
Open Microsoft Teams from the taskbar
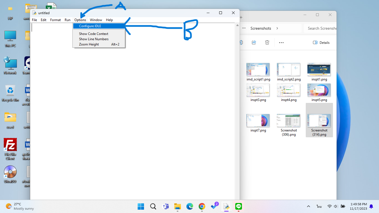[166, 206]
